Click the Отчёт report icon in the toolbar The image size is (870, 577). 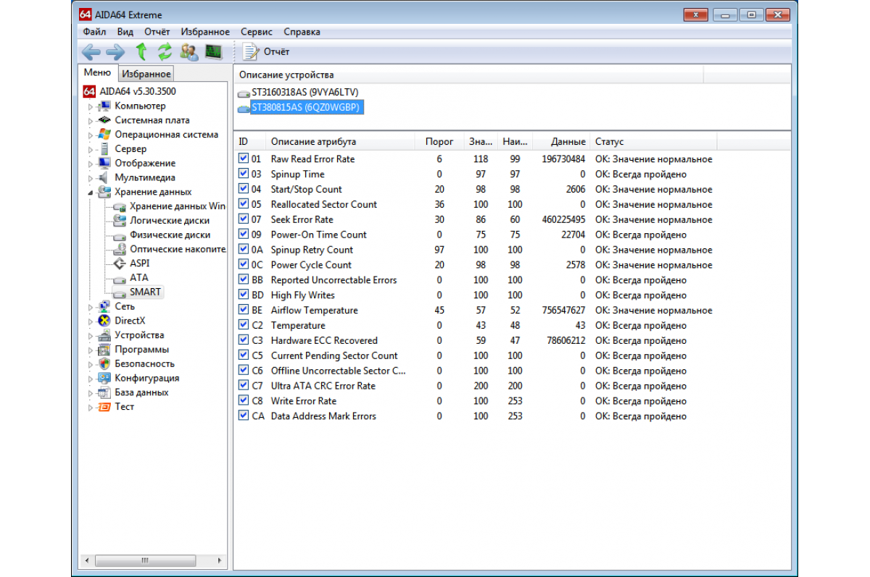(x=250, y=51)
